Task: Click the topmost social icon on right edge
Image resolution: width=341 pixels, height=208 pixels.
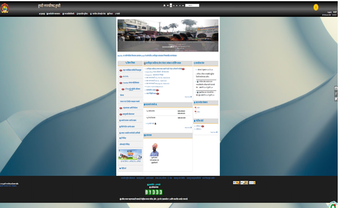Action: click(x=336, y=88)
